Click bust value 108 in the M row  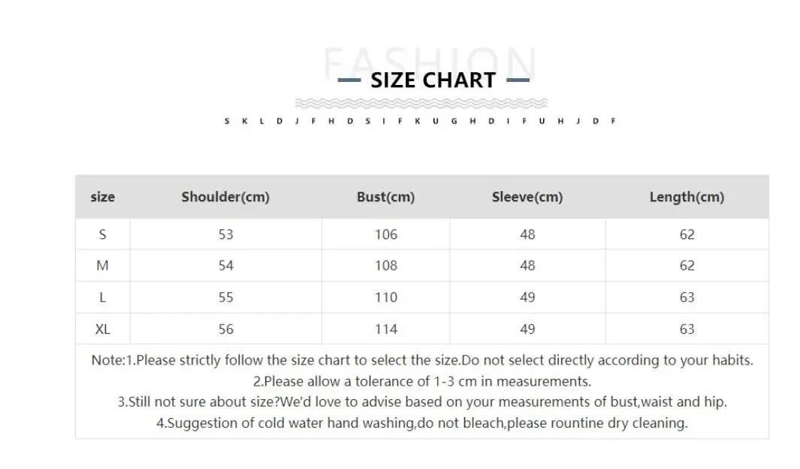(x=386, y=265)
